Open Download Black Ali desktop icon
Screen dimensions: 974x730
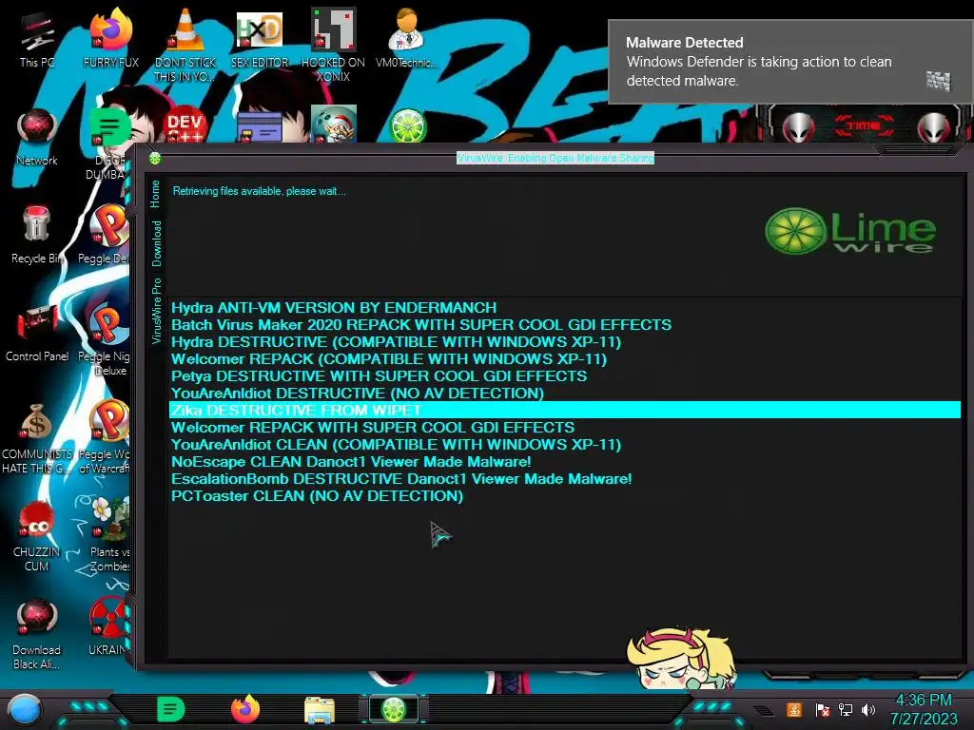(x=37, y=634)
